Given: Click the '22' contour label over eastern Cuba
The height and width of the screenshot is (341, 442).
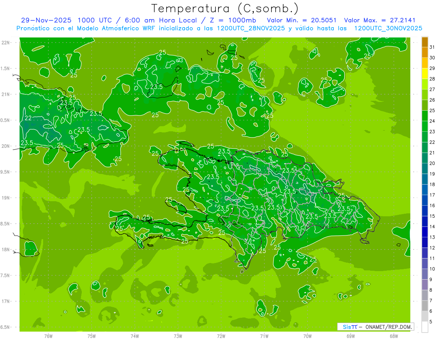Looking at the screenshot, I should tap(28, 118).
